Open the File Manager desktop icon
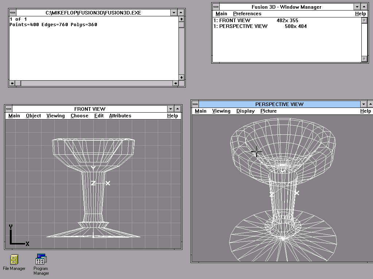Image resolution: width=373 pixels, height=279 pixels. [x=14, y=259]
